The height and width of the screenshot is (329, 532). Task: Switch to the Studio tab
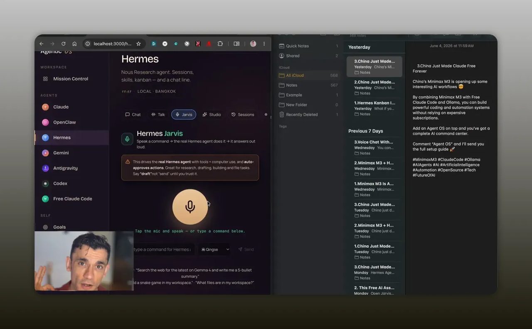click(212, 114)
